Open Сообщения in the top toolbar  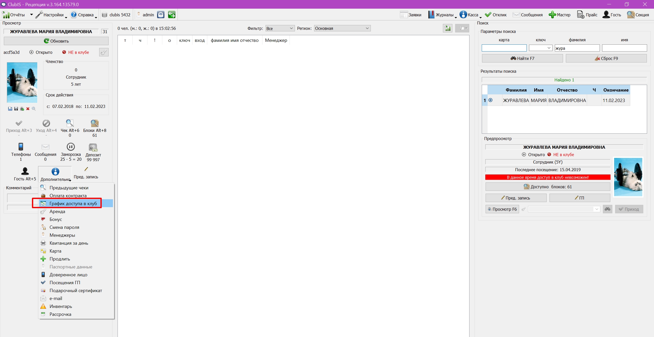(x=527, y=15)
